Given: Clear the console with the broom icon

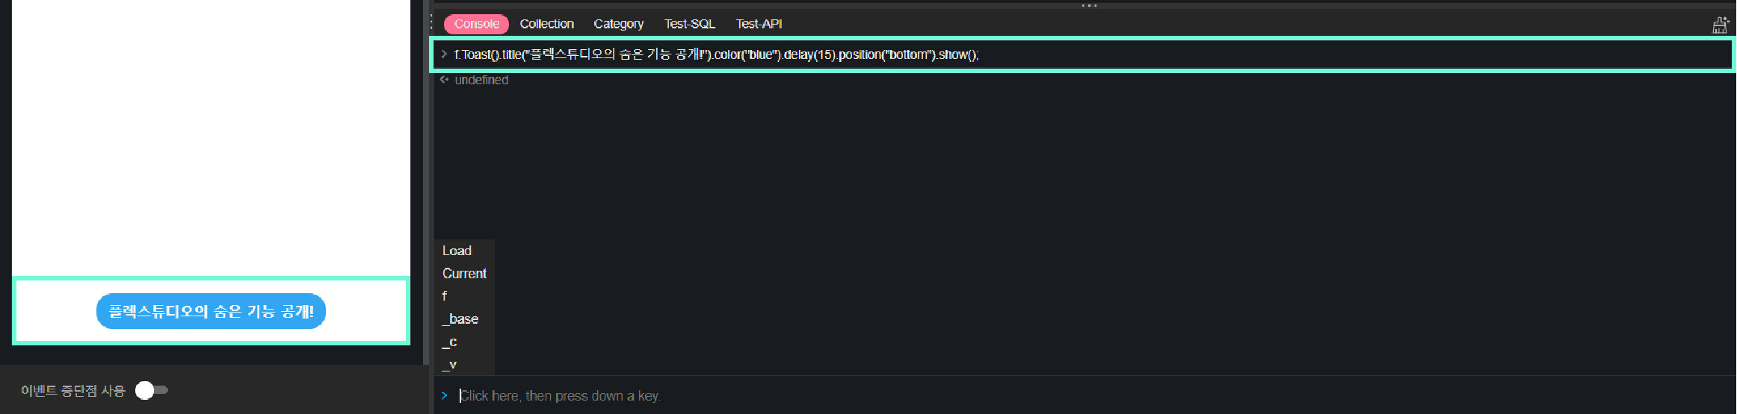Looking at the screenshot, I should (x=1721, y=25).
